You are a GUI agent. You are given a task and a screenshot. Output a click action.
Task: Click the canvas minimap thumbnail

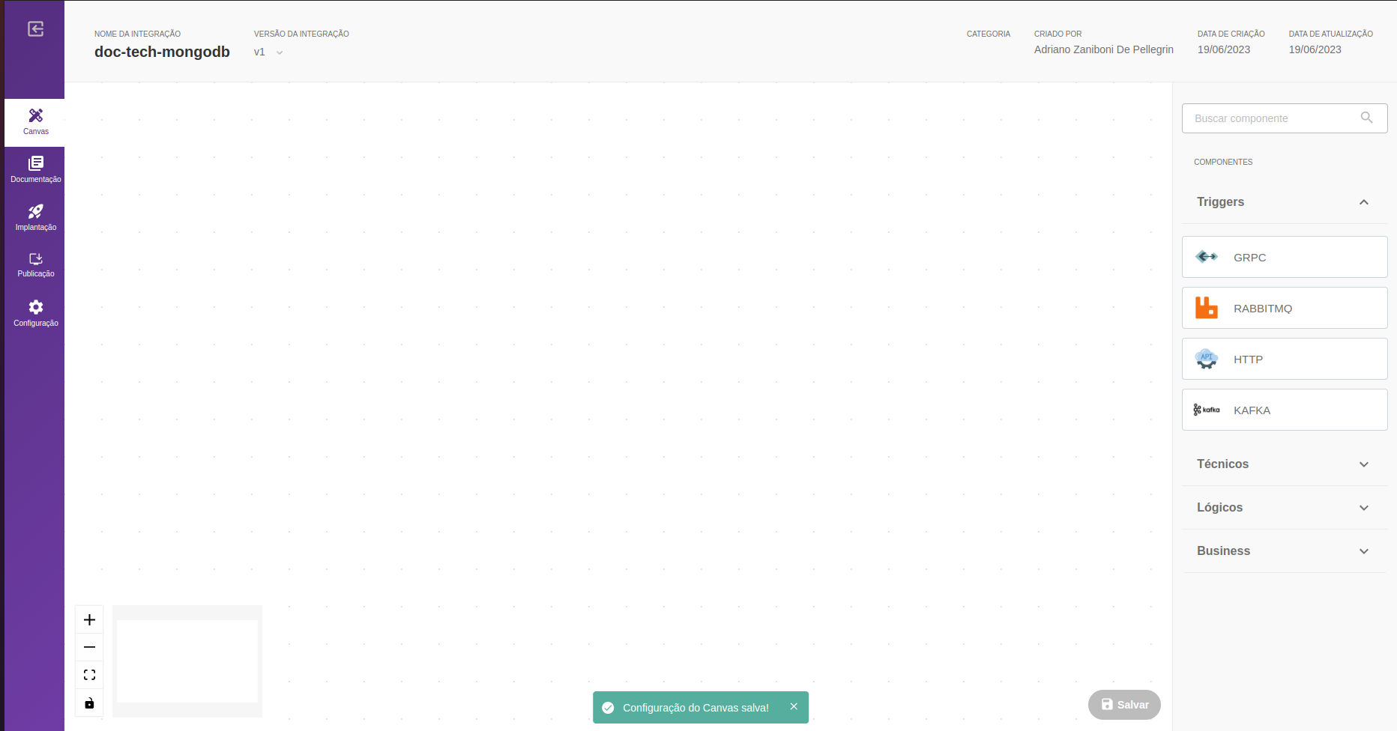[187, 661]
